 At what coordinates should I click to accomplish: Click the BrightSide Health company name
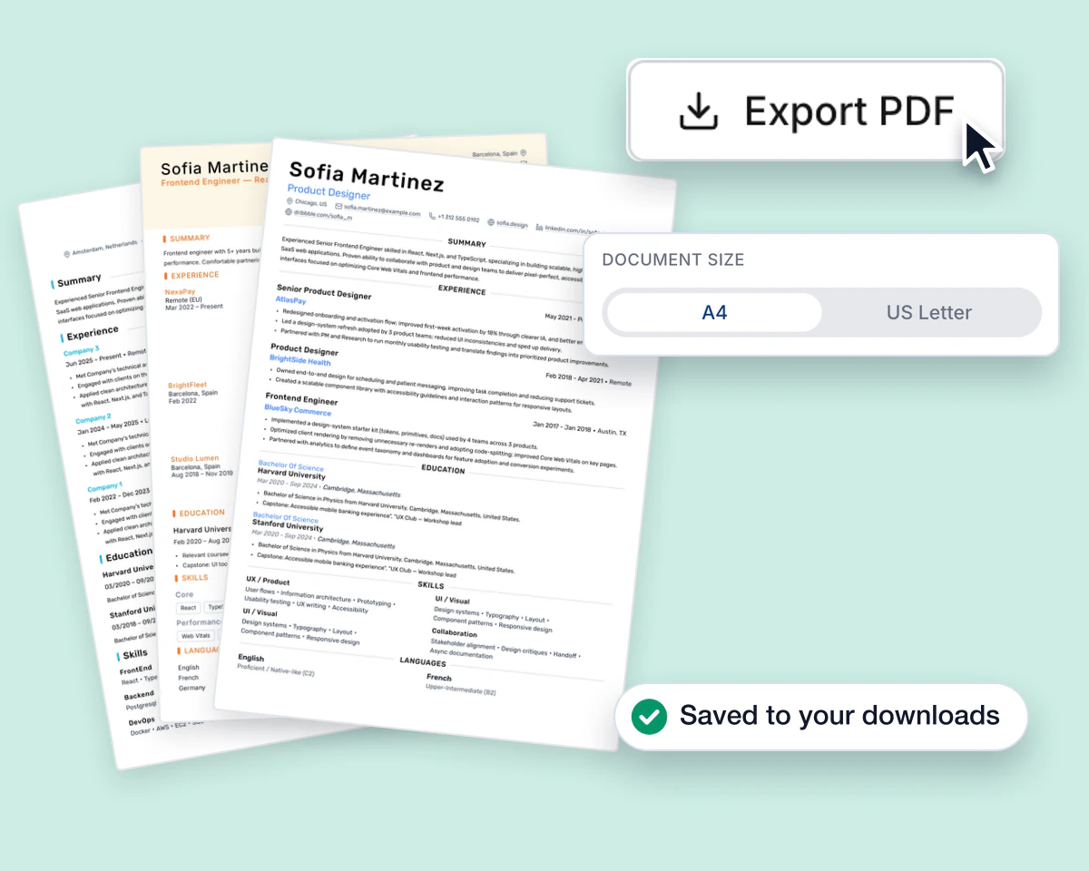click(x=299, y=359)
